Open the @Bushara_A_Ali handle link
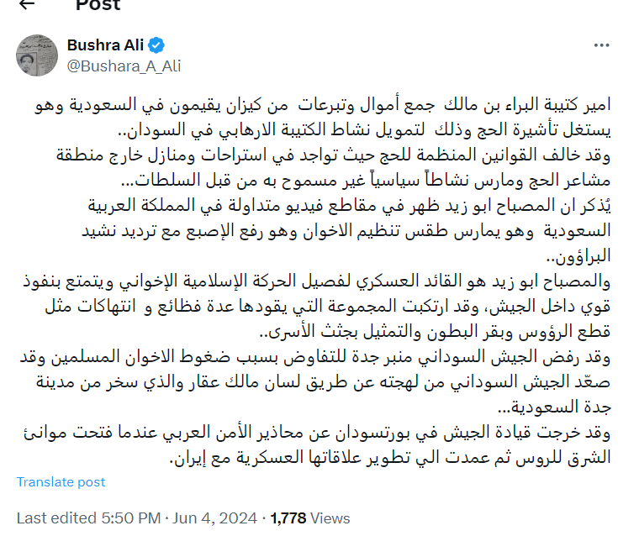The width and height of the screenshot is (618, 536). 124,66
